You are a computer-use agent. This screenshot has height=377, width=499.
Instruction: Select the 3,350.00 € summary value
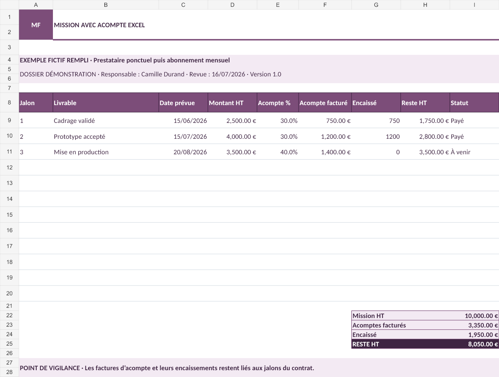click(474, 325)
